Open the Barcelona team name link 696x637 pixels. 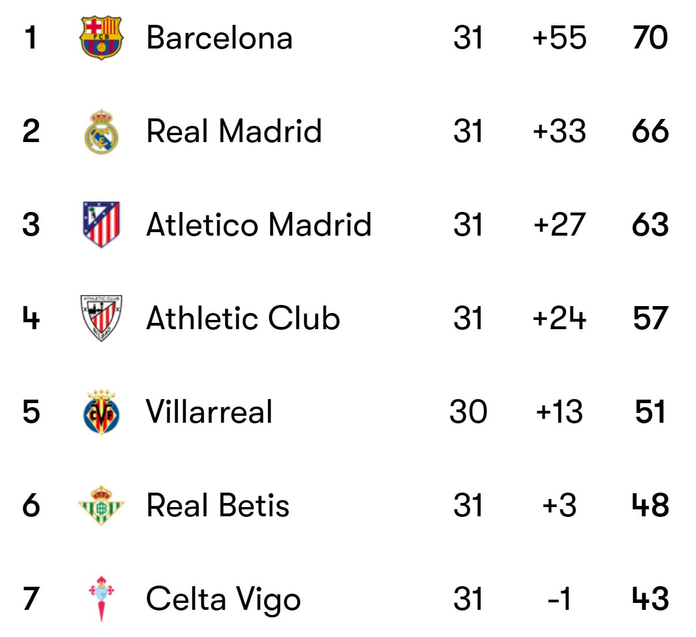pyautogui.click(x=219, y=38)
